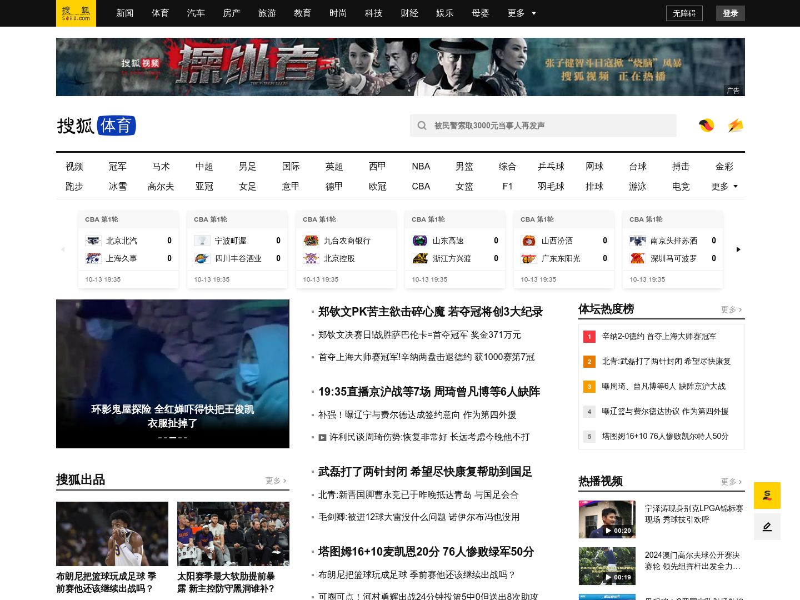Select CBA sports category

coord(421,187)
